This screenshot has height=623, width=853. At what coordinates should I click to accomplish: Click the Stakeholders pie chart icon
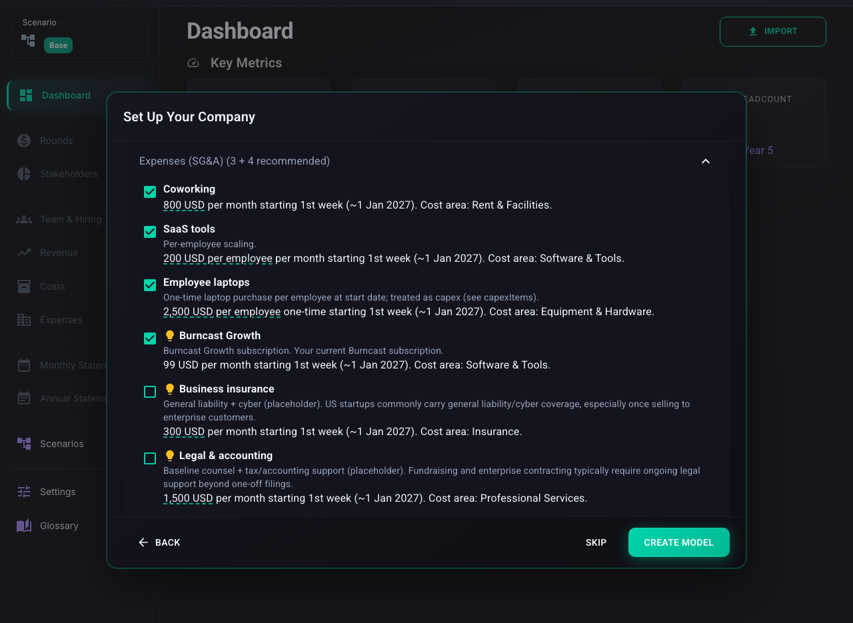coord(24,174)
